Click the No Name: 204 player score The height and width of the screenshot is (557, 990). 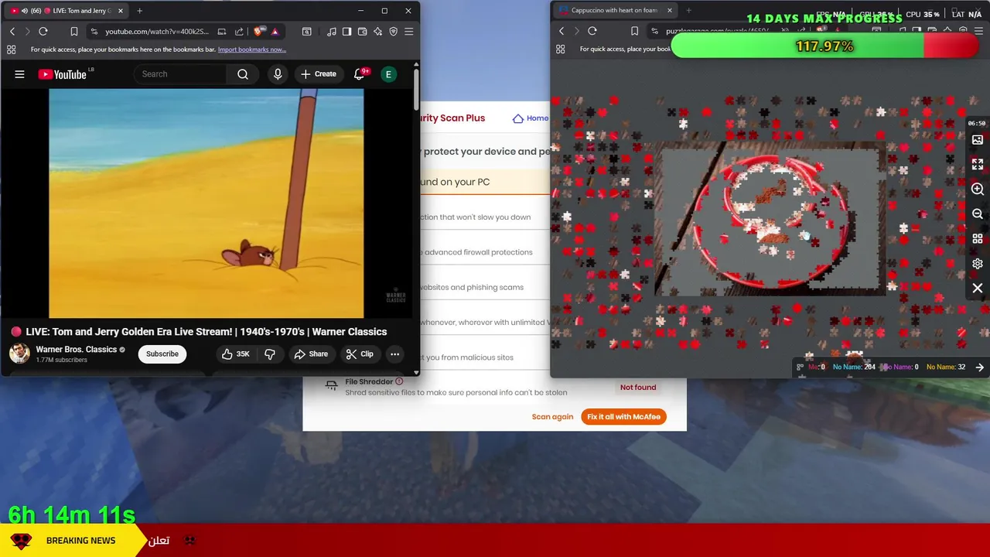click(854, 367)
